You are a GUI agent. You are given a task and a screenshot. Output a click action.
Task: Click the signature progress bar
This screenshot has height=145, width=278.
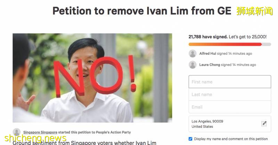[x=230, y=44]
